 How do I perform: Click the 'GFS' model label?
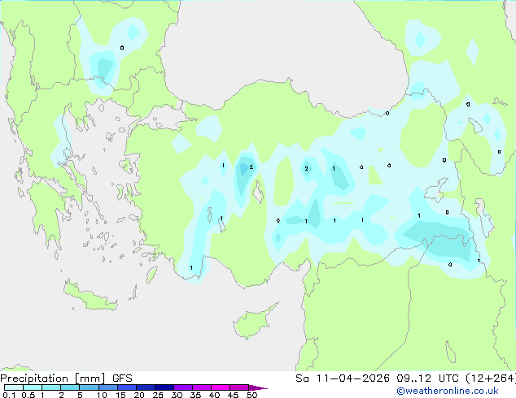pyautogui.click(x=122, y=379)
